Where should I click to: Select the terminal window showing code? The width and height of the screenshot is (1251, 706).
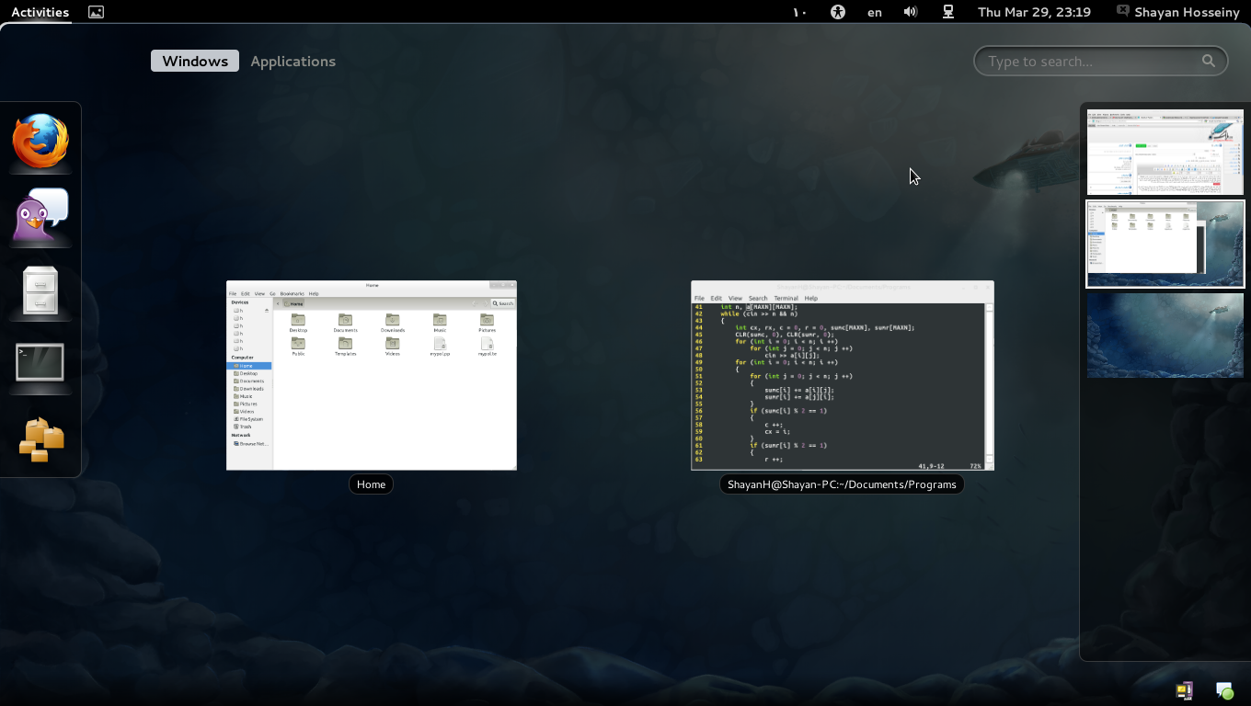coord(842,375)
